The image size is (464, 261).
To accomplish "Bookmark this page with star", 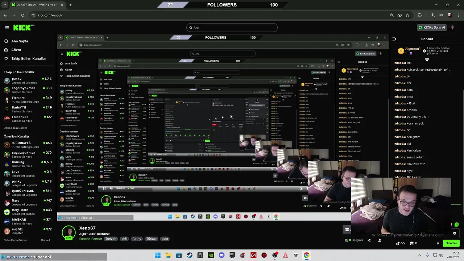I will coord(407,15).
